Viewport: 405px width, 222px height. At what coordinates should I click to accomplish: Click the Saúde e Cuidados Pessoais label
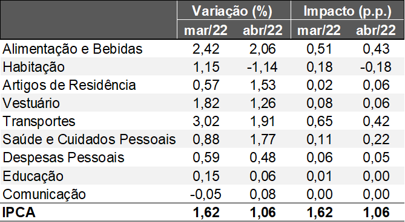pyautogui.click(x=89, y=139)
